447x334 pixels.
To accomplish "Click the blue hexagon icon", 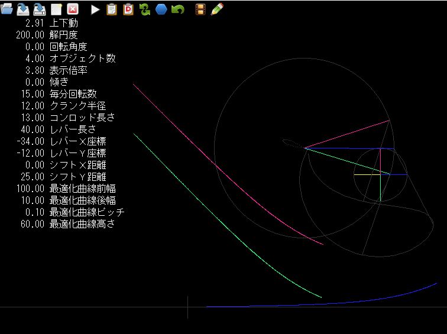I will click(161, 9).
